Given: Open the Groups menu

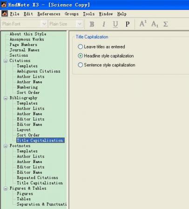Looking at the screenshot, I should [x=72, y=14].
